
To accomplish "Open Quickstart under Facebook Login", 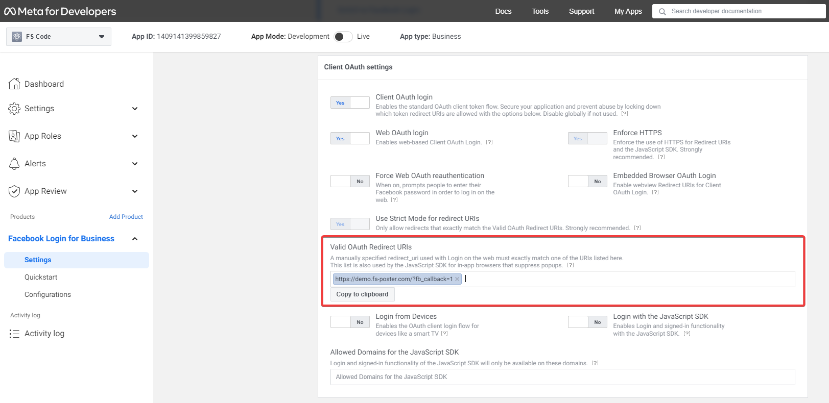I will point(41,277).
